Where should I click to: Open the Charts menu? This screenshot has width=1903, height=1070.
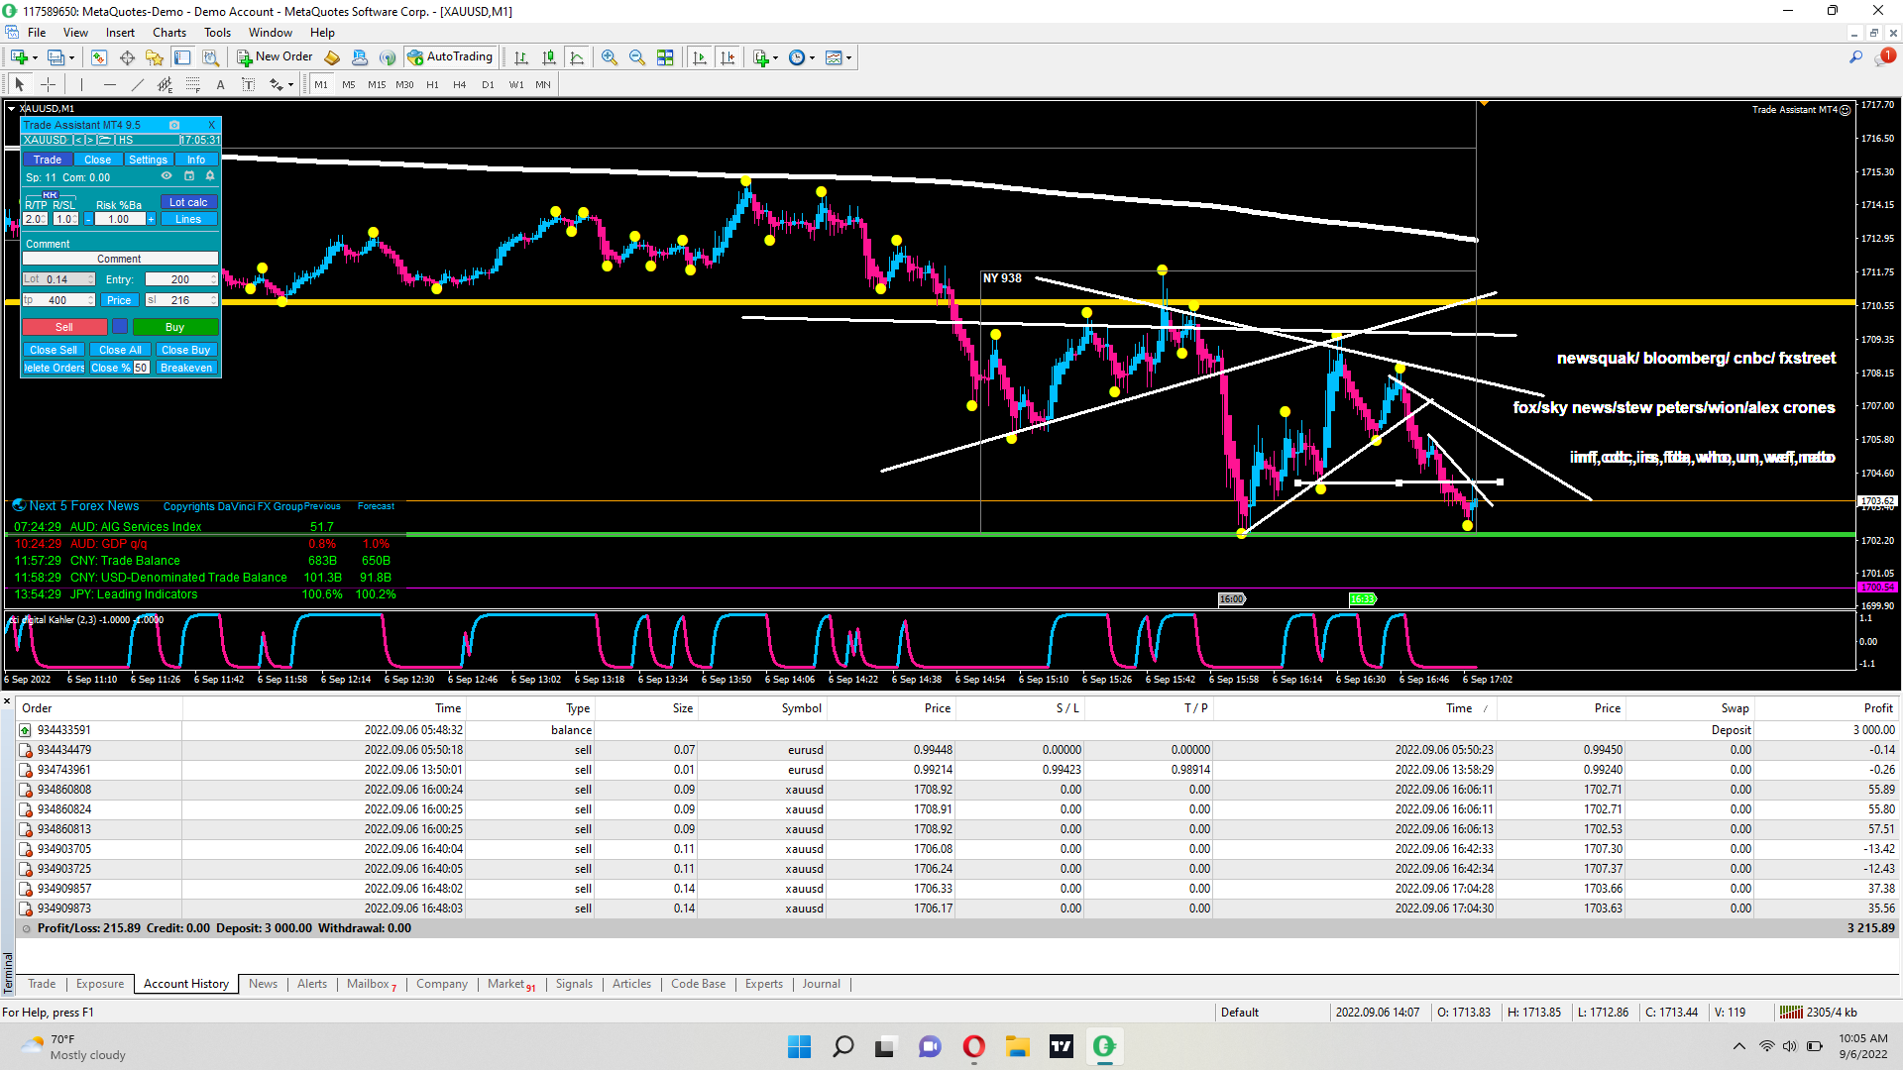169,33
